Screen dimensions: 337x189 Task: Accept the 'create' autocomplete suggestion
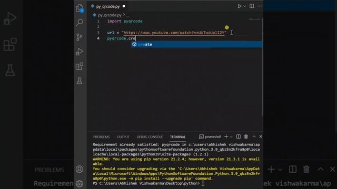pos(196,44)
